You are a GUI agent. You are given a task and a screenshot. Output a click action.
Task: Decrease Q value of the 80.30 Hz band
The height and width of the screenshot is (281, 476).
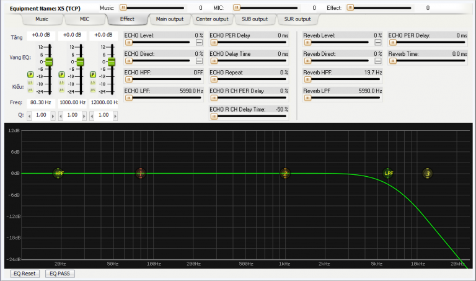[x=29, y=116]
